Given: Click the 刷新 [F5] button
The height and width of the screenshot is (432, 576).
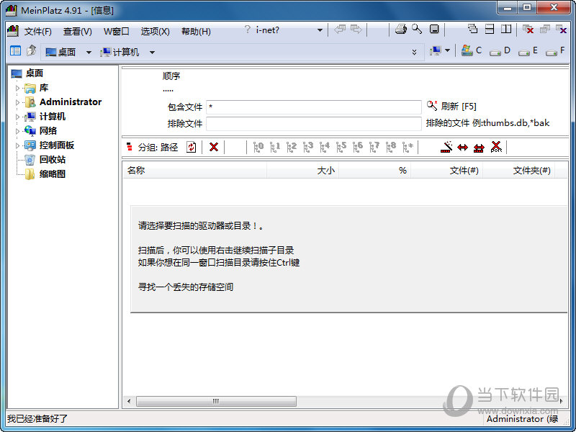Looking at the screenshot, I should click(451, 106).
